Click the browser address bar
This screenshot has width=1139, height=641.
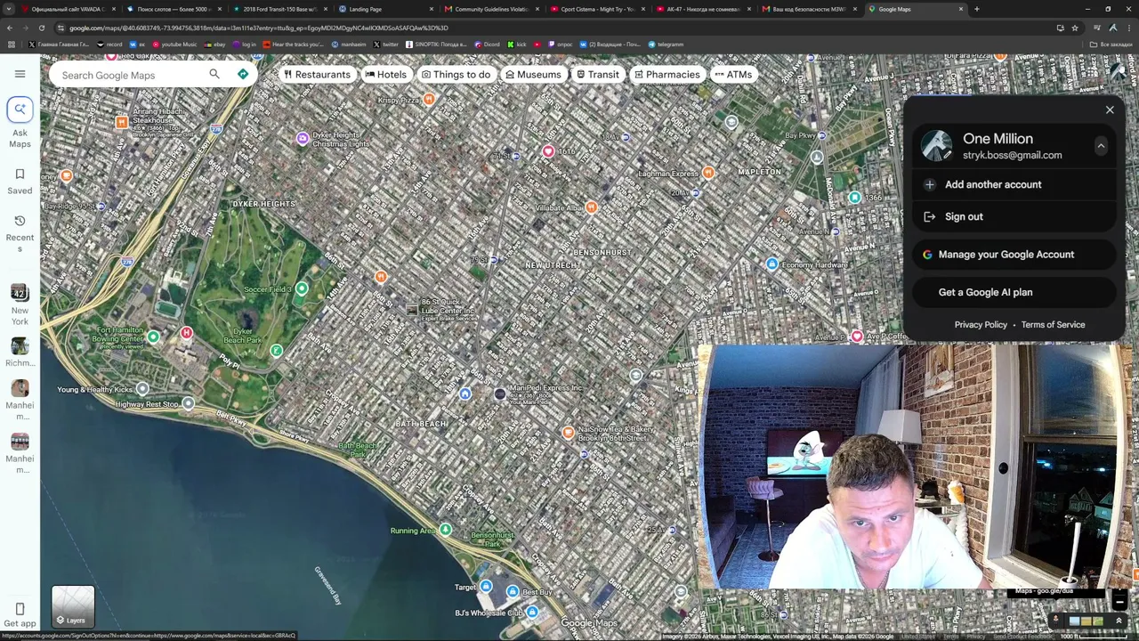click(552, 28)
